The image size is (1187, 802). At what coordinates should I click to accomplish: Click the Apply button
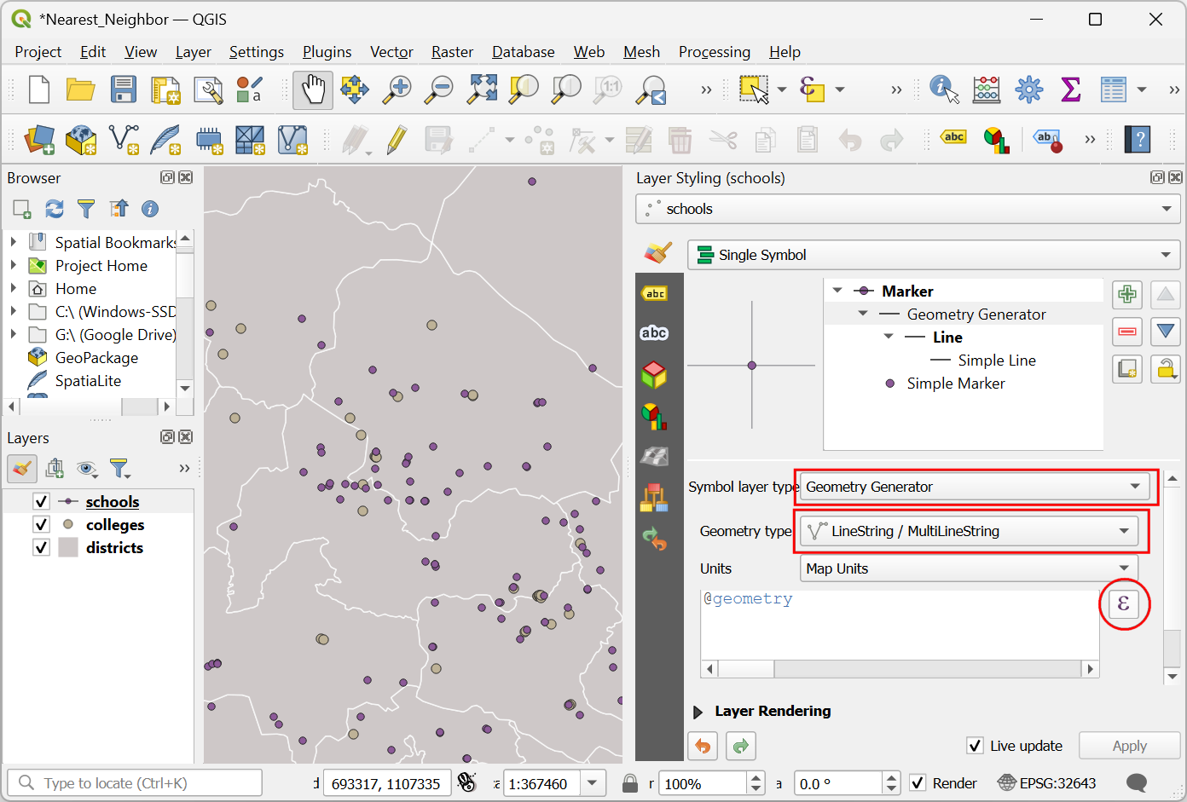1129,746
